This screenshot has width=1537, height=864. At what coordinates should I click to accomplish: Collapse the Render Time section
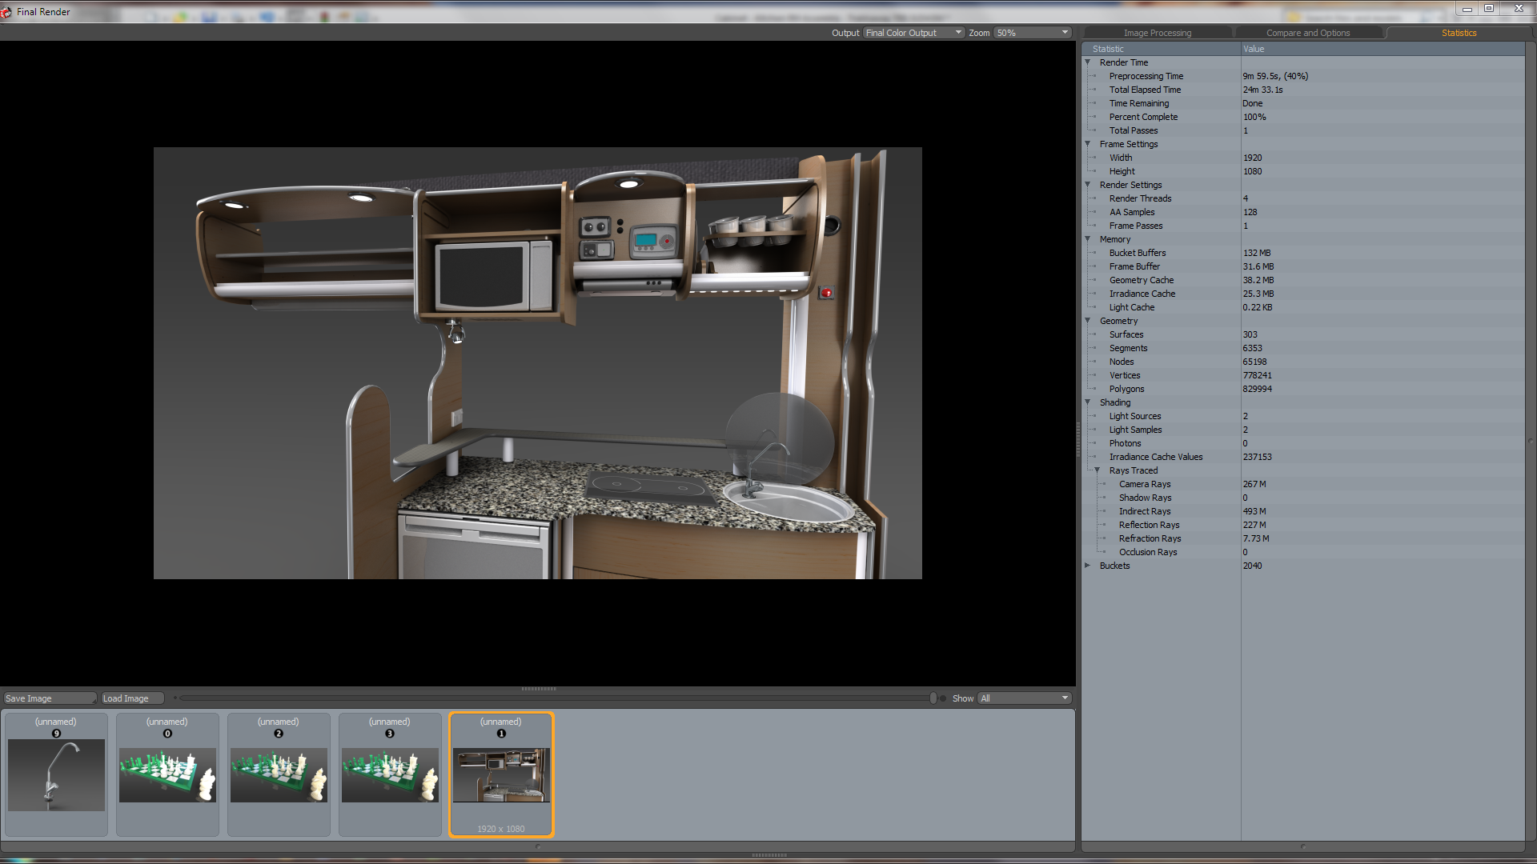pyautogui.click(x=1088, y=62)
